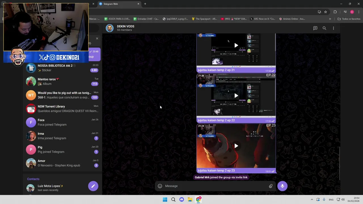
Task: Close the banner with the X near the sidebar top
Action: coord(97,39)
